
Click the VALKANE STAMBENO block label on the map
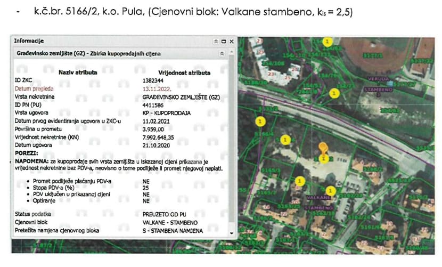(319, 203)
